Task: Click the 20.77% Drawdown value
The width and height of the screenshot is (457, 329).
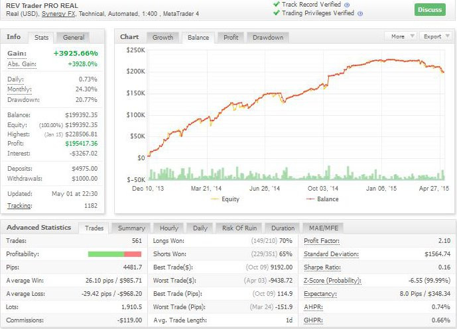Action: (88, 99)
